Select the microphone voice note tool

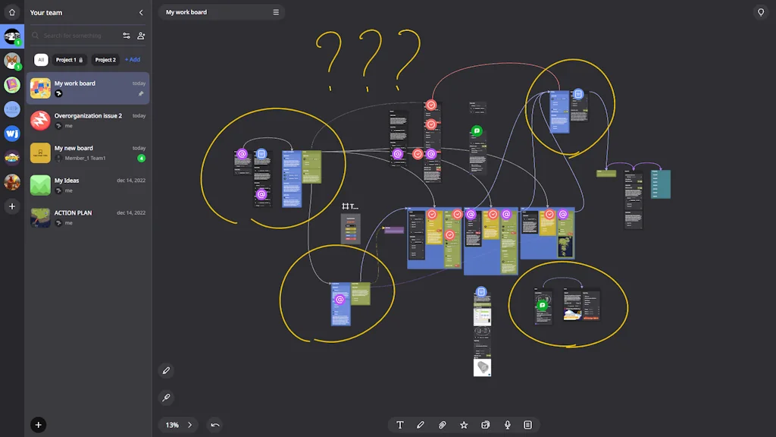[506, 425]
